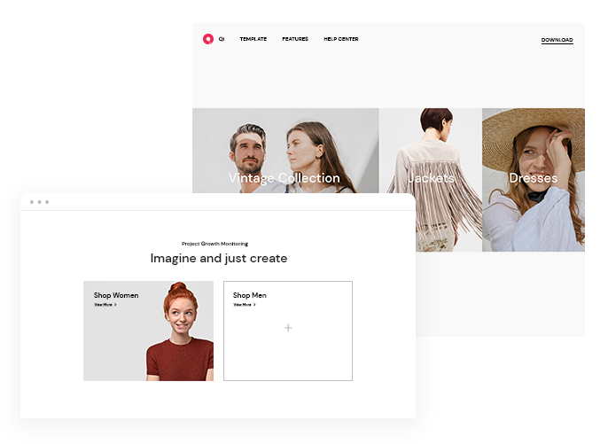Click the arrow beside Shop Men View More
This screenshot has height=444, width=608.
254,305
